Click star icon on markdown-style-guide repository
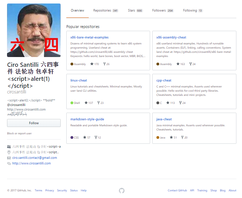Viewport: 242px width, 198px height. pyautogui.click(x=85, y=137)
